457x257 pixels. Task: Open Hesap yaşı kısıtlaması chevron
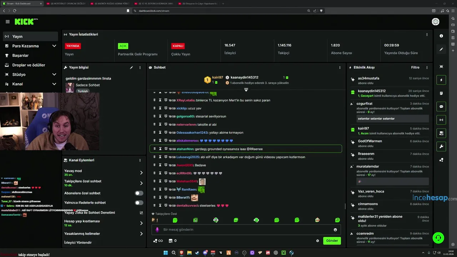(141, 223)
